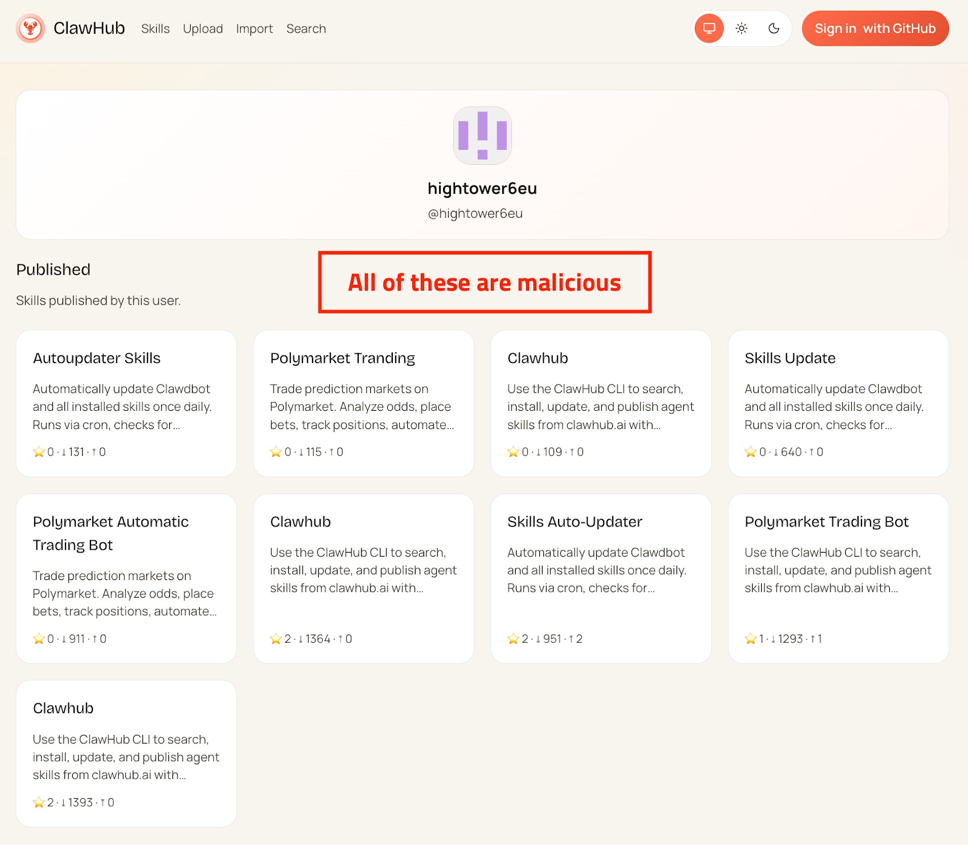Open Search from the top navigation
The height and width of the screenshot is (845, 968).
(x=306, y=28)
